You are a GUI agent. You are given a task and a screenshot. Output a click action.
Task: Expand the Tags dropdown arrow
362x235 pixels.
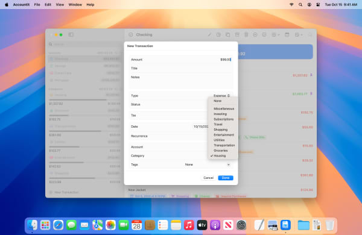click(228, 164)
